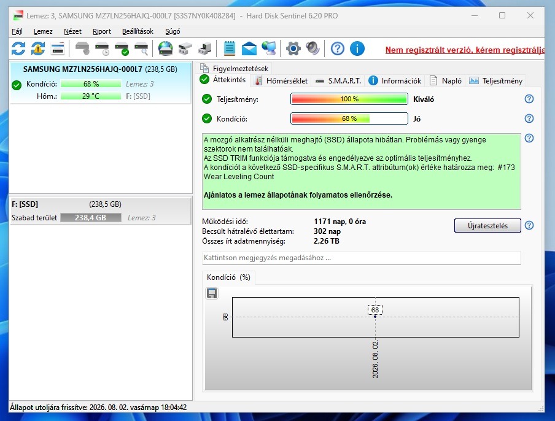This screenshot has height=421, width=555.
Task: Click the globe over disk toolbar icon
Action: point(165,49)
